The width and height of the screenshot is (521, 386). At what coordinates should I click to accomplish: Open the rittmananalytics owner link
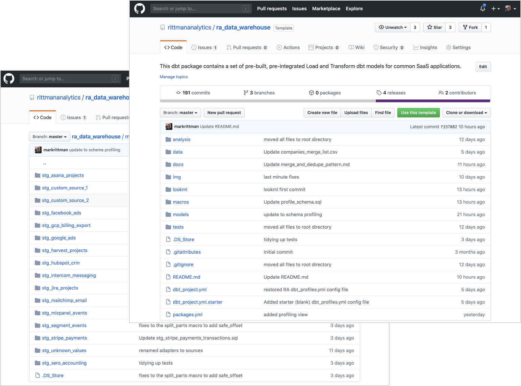[189, 27]
